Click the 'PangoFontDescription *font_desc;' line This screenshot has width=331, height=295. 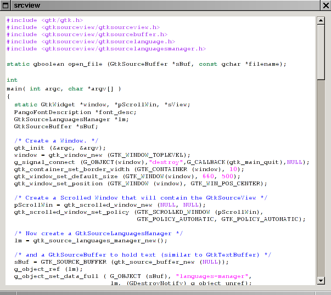click(75, 112)
